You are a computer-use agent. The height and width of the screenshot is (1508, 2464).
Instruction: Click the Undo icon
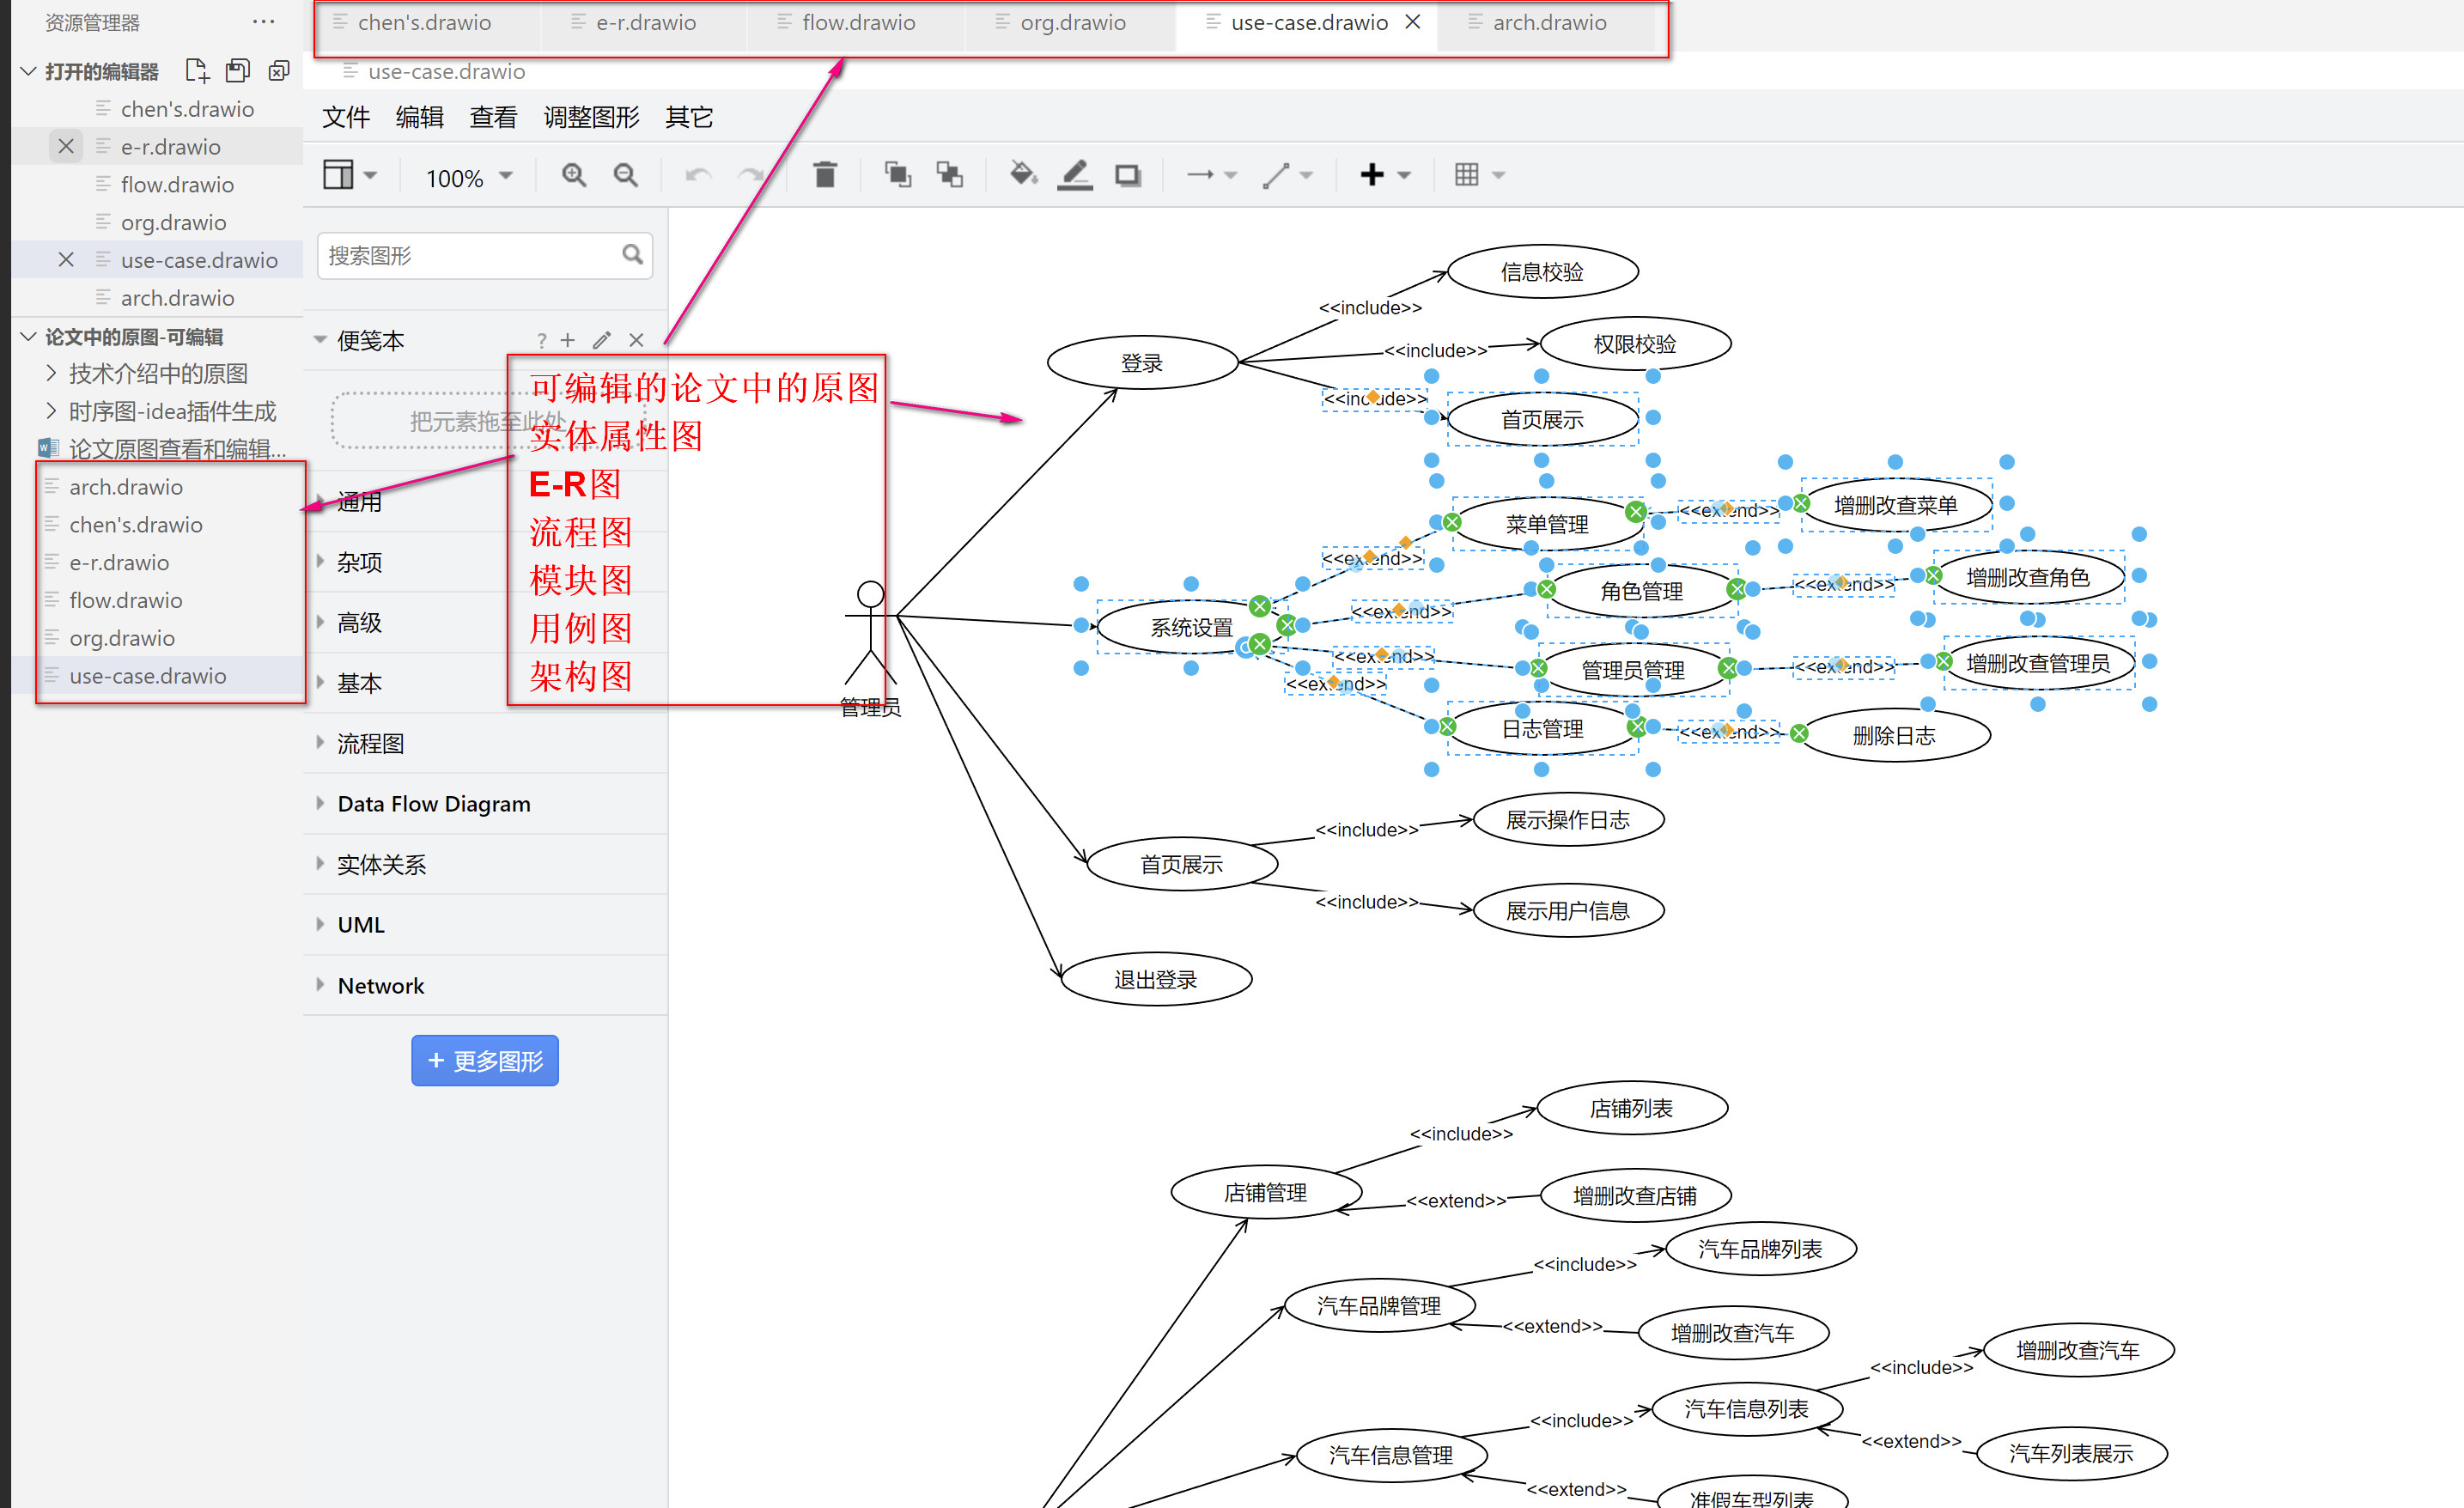pyautogui.click(x=698, y=175)
